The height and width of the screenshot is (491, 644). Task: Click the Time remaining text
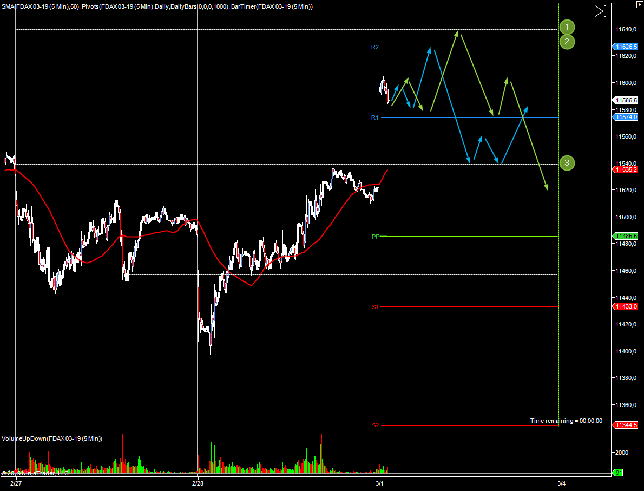click(566, 421)
